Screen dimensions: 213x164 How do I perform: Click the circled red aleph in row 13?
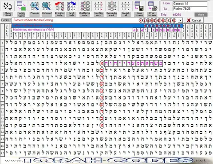(102, 126)
